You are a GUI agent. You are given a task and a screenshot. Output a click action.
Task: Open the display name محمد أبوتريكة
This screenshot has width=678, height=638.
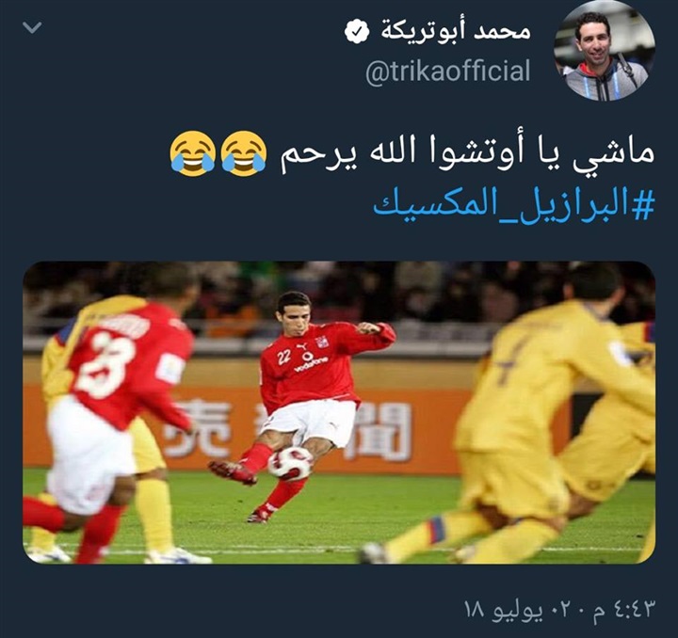[455, 32]
